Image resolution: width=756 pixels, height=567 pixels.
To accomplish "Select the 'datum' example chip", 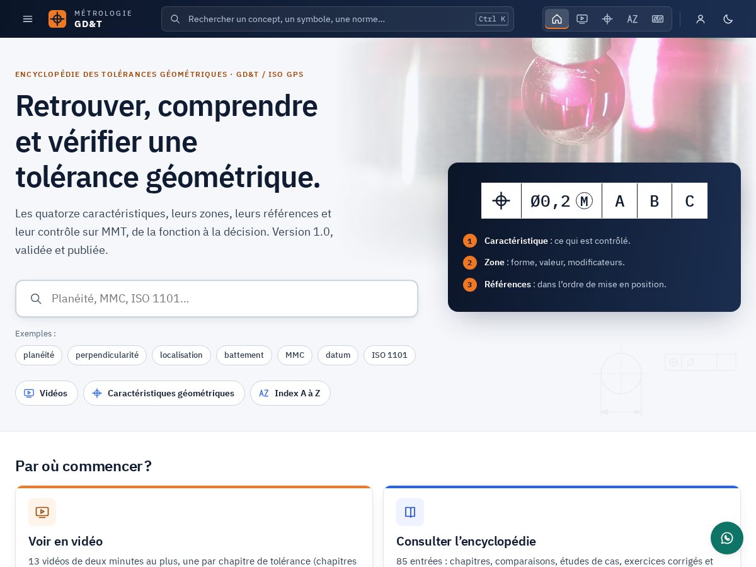I will (338, 355).
